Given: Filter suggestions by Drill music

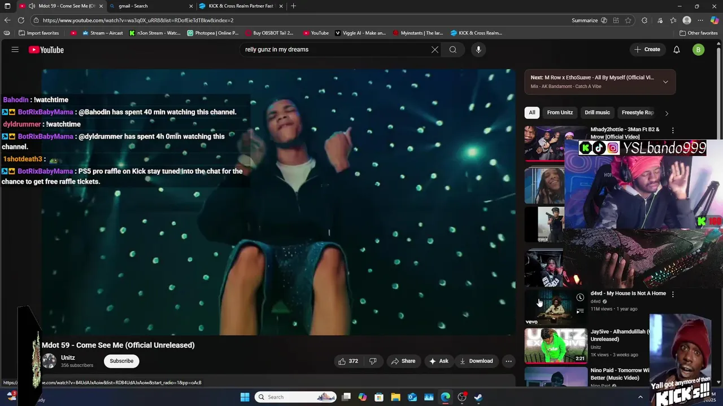Looking at the screenshot, I should tap(597, 112).
